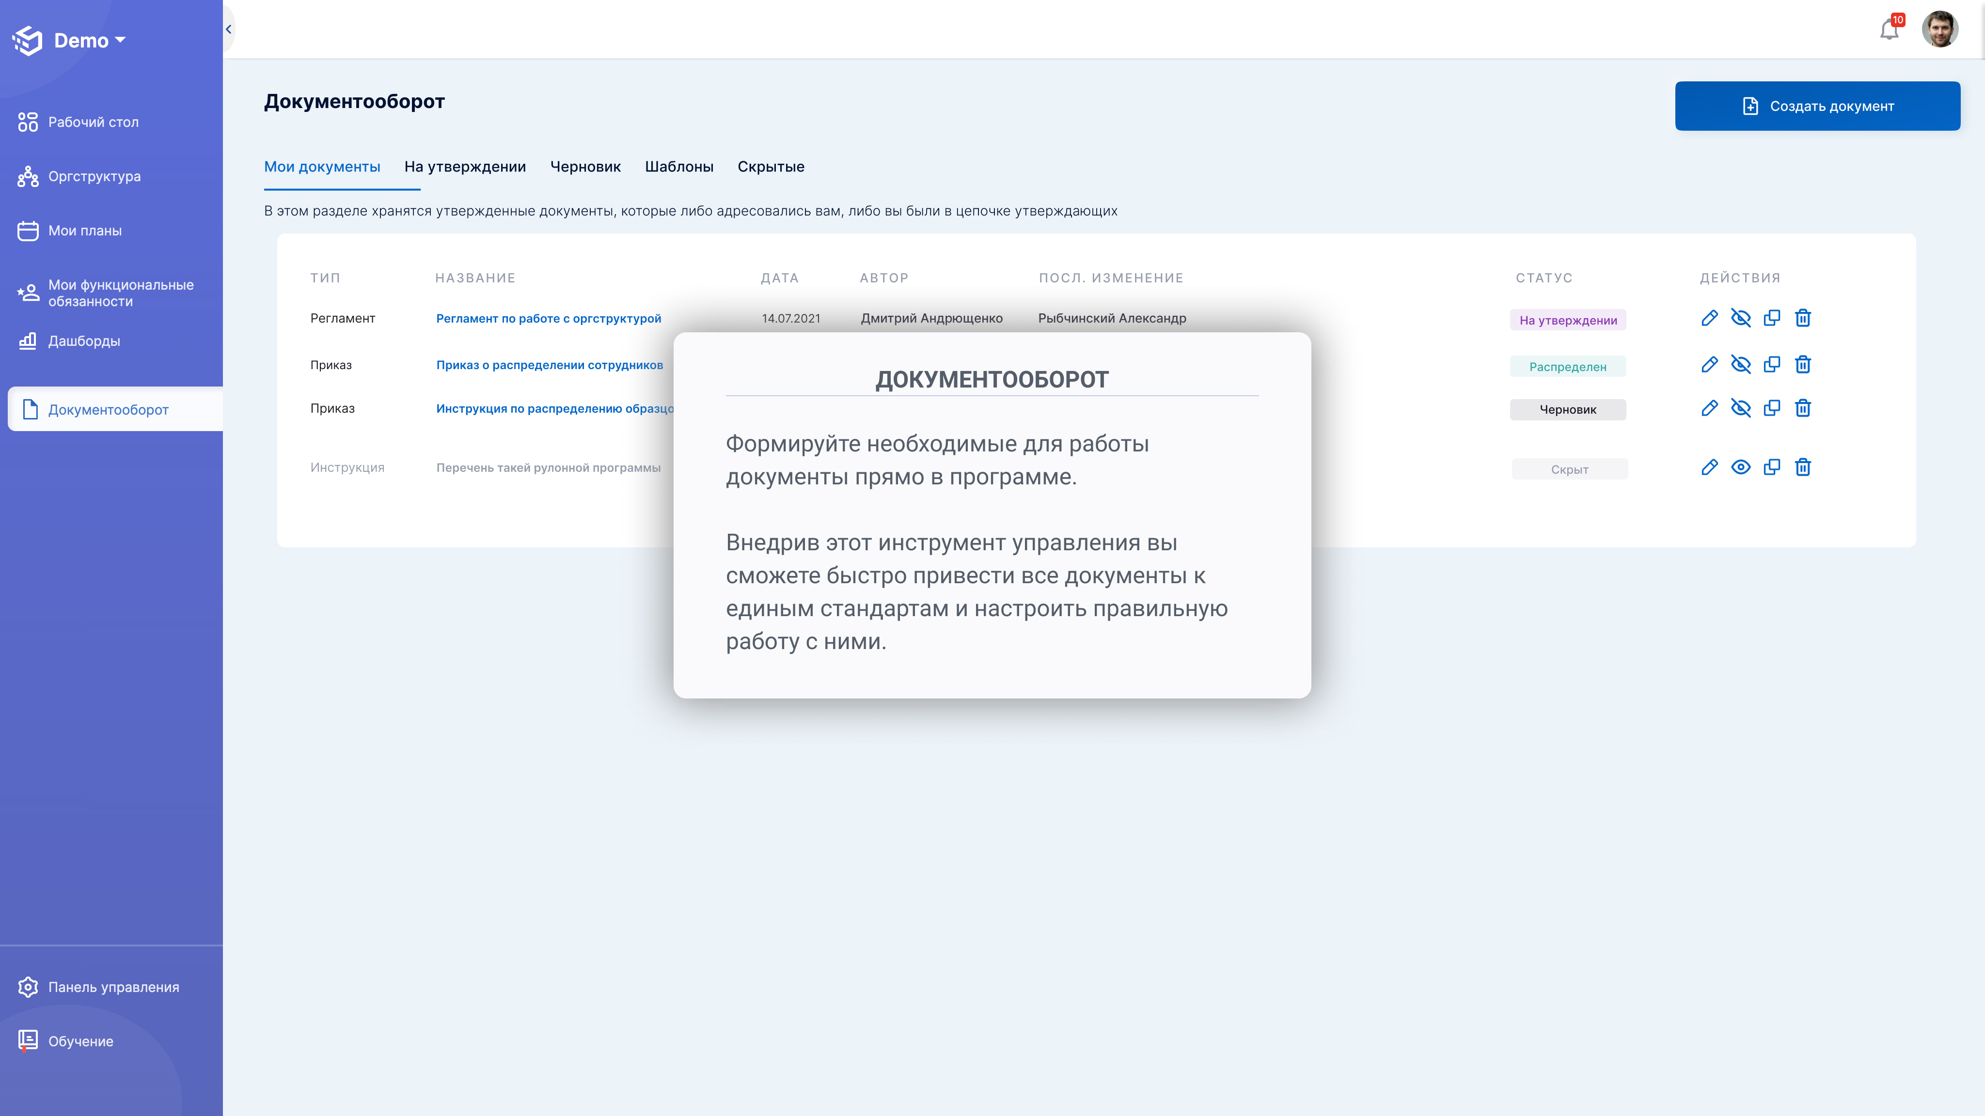Delete the Черновик status document
Image resolution: width=1985 pixels, height=1116 pixels.
(1802, 408)
